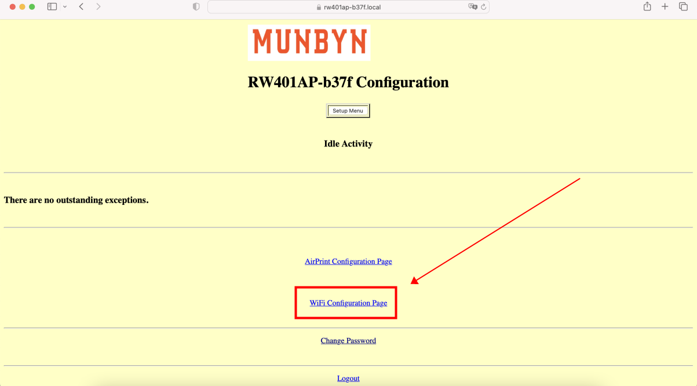Viewport: 697px width, 386px height.
Task: Minimize the Safari window
Action: (23, 7)
